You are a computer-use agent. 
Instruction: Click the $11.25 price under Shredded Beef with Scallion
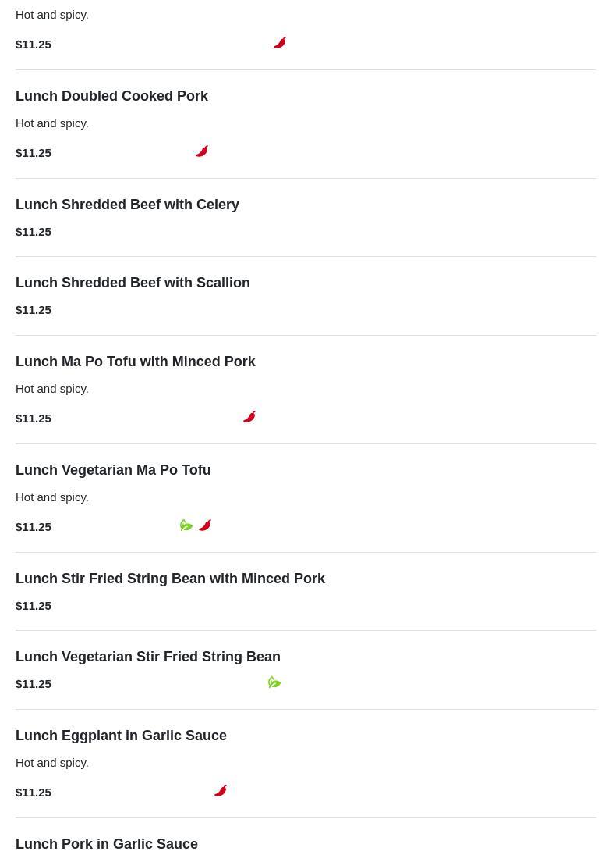tap(34, 310)
